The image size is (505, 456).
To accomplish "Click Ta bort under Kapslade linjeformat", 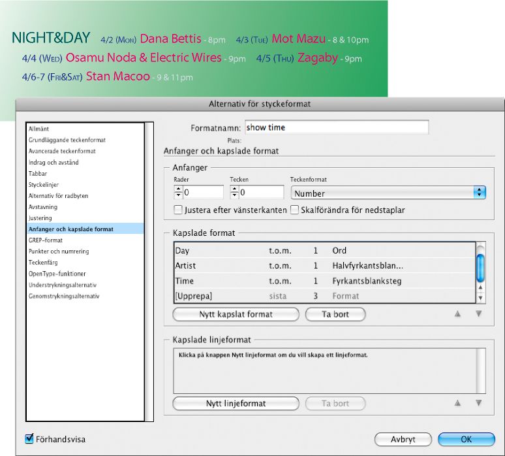I will (335, 404).
